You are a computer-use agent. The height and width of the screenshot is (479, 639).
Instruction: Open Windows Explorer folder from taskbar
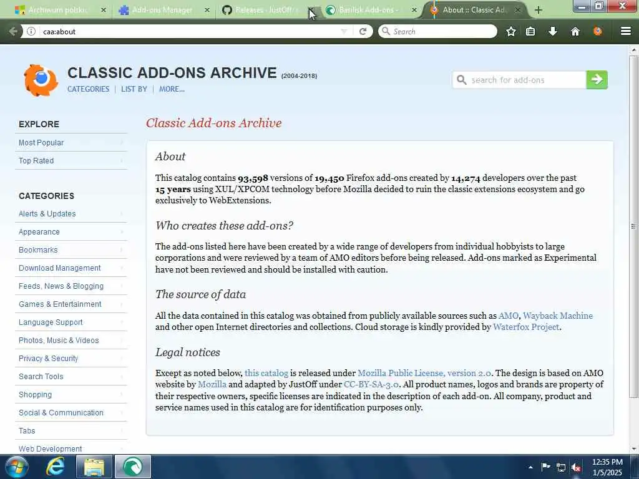(x=94, y=467)
